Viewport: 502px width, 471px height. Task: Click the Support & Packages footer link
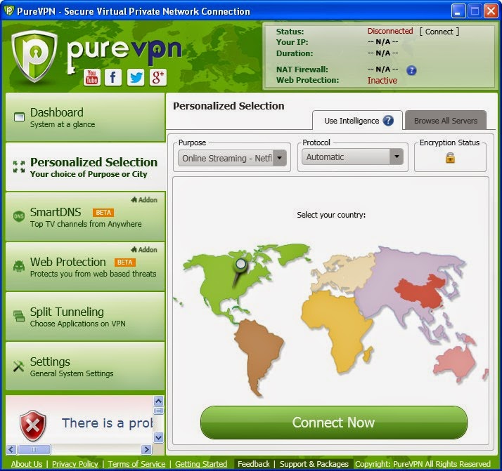pyautogui.click(x=314, y=464)
